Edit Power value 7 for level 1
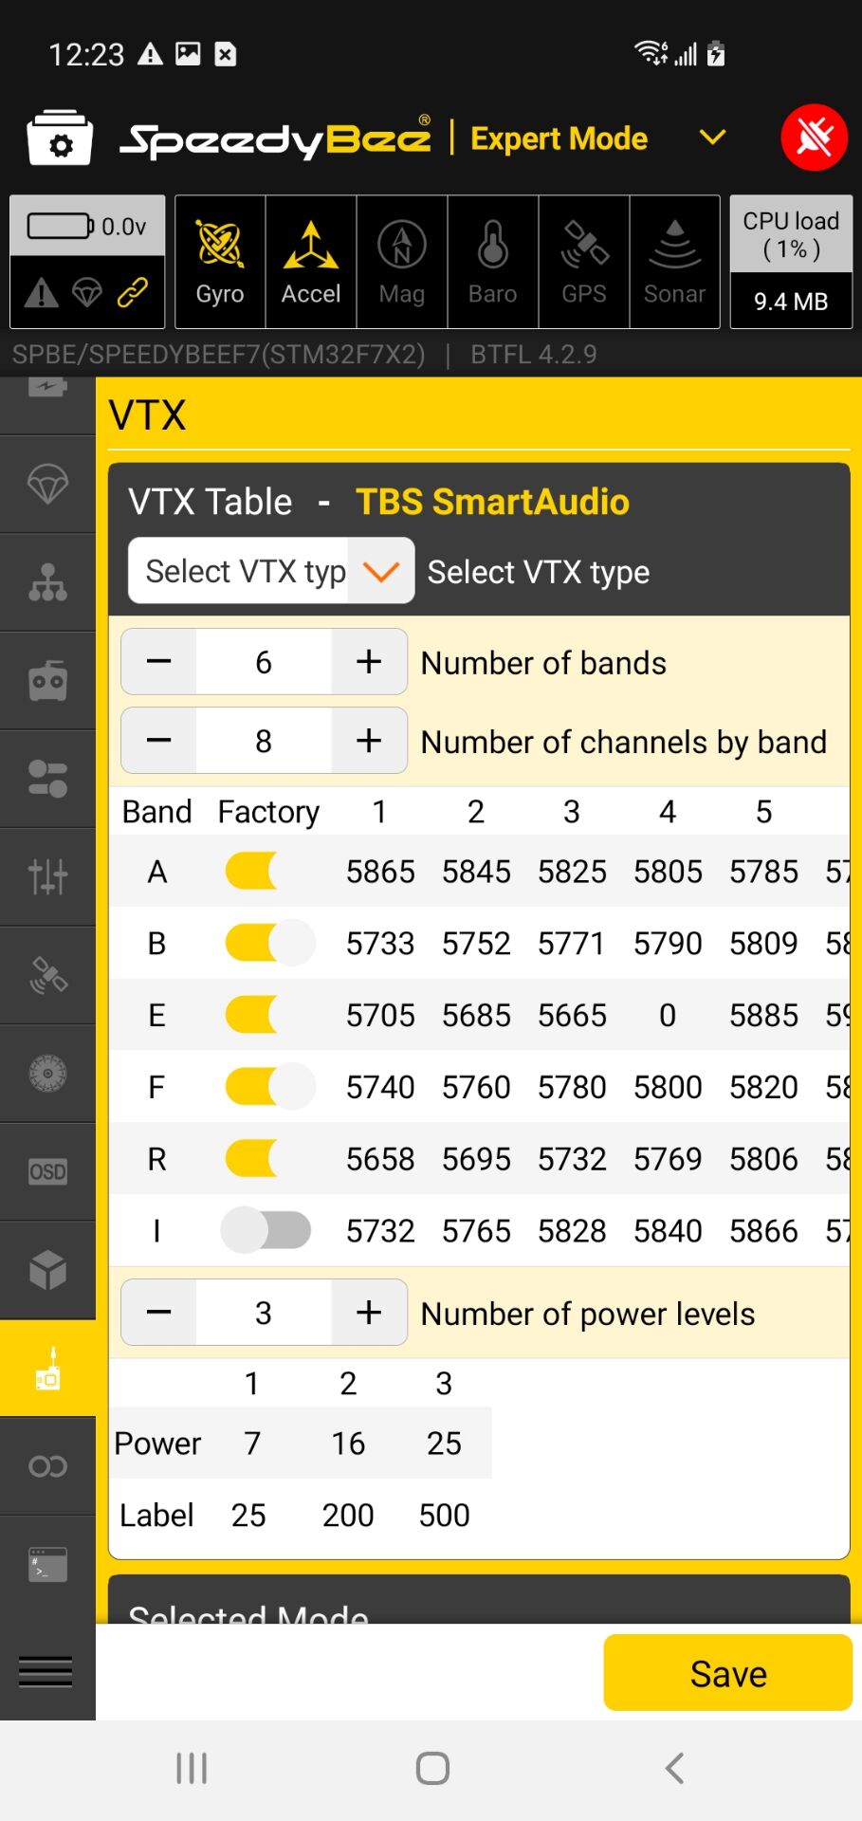The image size is (862, 1821). 252,1444
